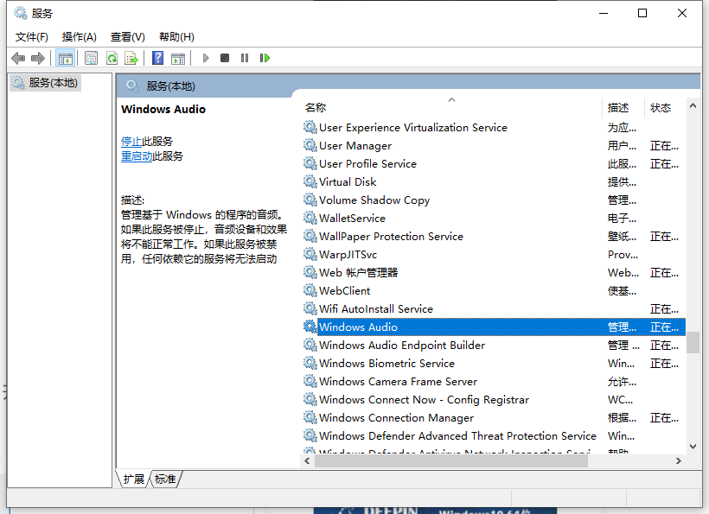Pause the selected service icon
Image resolution: width=709 pixels, height=514 pixels.
tap(245, 57)
